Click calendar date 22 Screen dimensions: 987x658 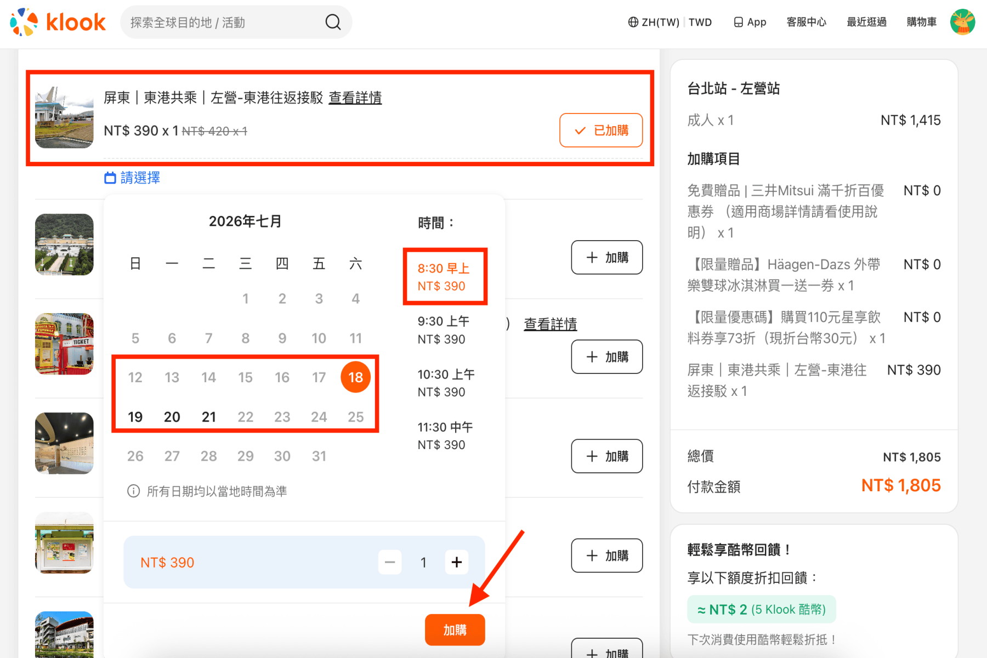pyautogui.click(x=246, y=417)
